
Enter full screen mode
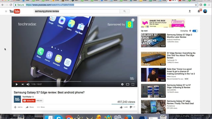(133, 84)
